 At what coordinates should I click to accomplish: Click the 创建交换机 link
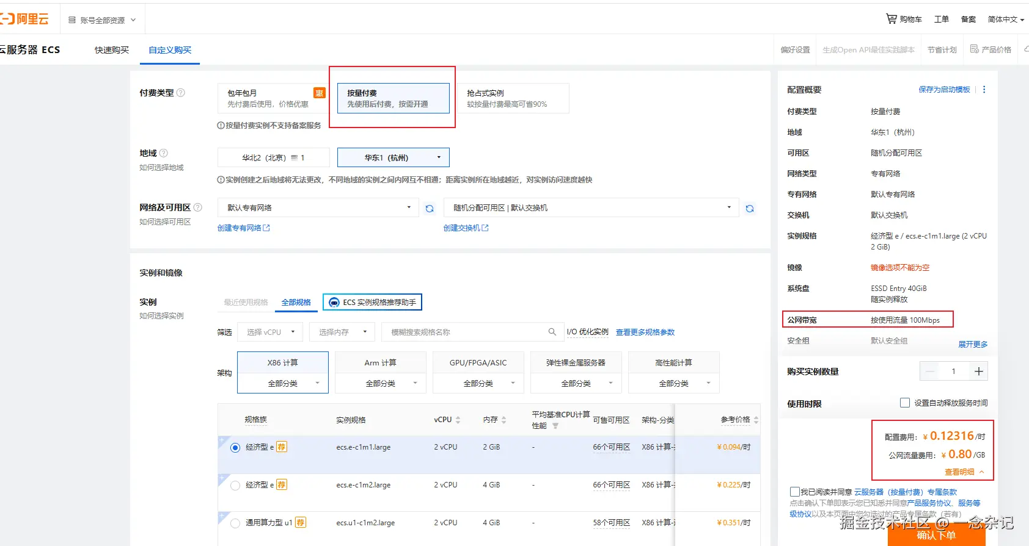click(x=466, y=228)
